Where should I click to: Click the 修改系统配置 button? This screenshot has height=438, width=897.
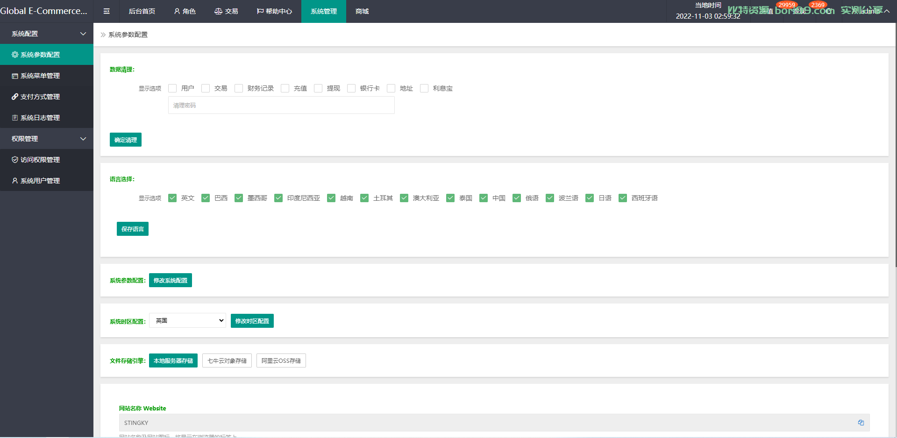(x=171, y=280)
